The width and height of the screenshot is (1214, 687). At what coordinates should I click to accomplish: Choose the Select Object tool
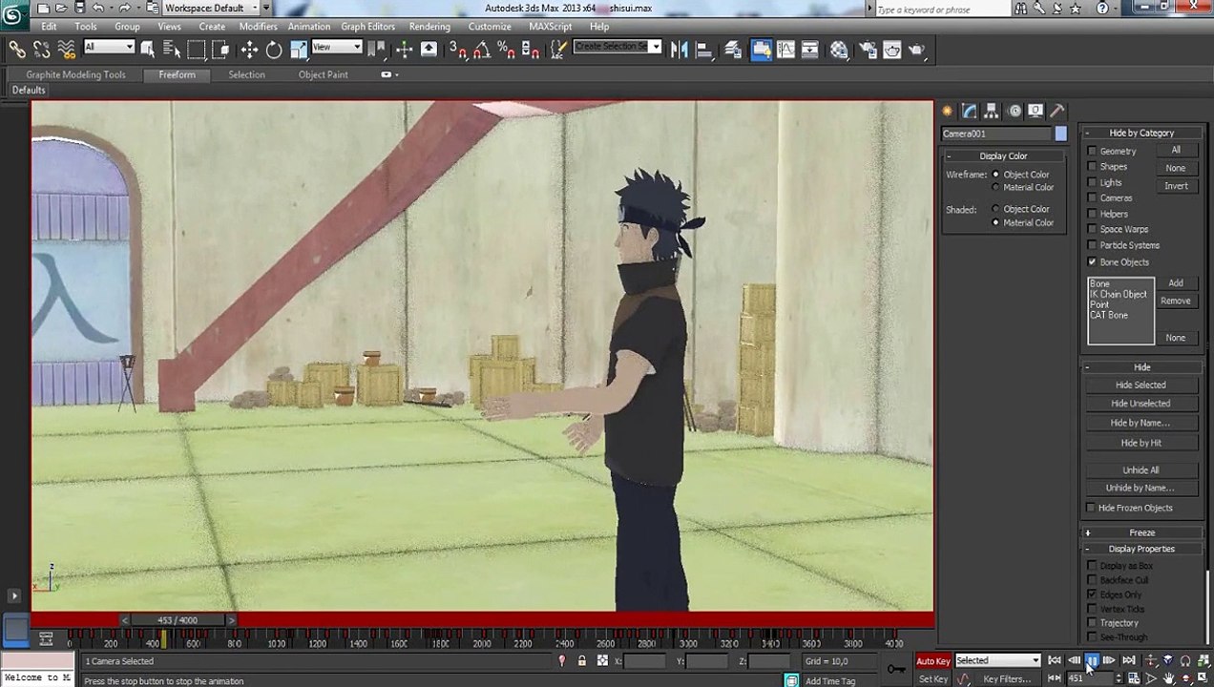(148, 50)
